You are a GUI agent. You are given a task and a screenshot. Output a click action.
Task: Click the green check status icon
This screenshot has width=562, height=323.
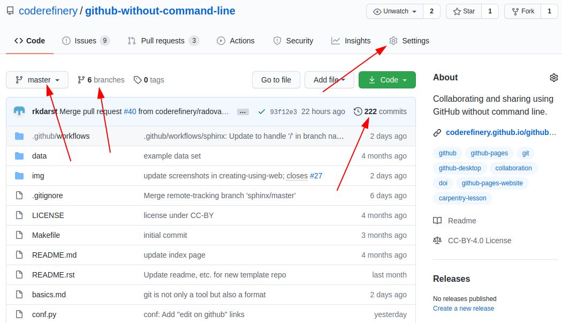(x=262, y=111)
